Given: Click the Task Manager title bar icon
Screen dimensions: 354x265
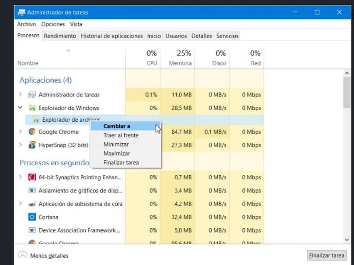Looking at the screenshot, I should click(x=22, y=12).
